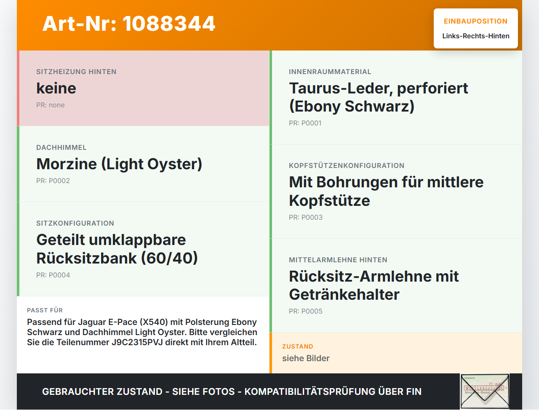Screen dimensions: 539x410
Task: Click the envelope FIN image in footer
Action: click(x=485, y=391)
